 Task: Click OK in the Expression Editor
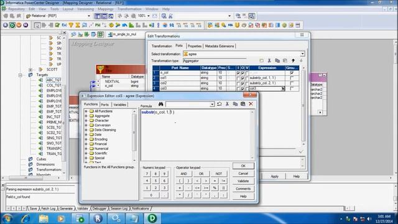point(243,166)
